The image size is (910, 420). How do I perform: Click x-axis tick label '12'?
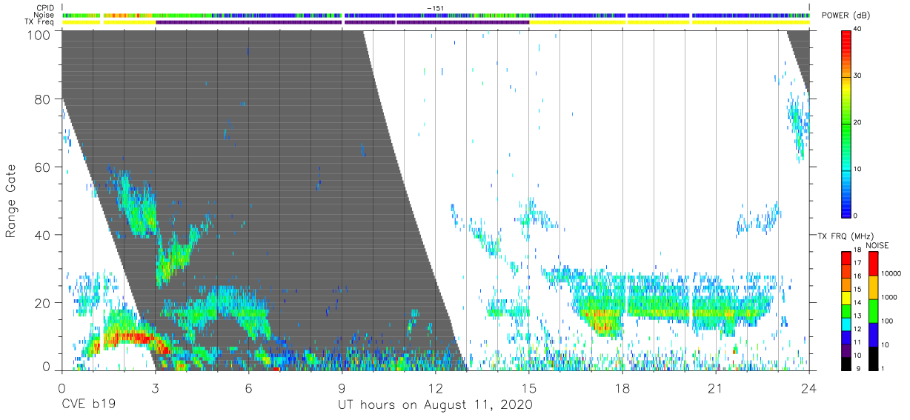[435, 388]
